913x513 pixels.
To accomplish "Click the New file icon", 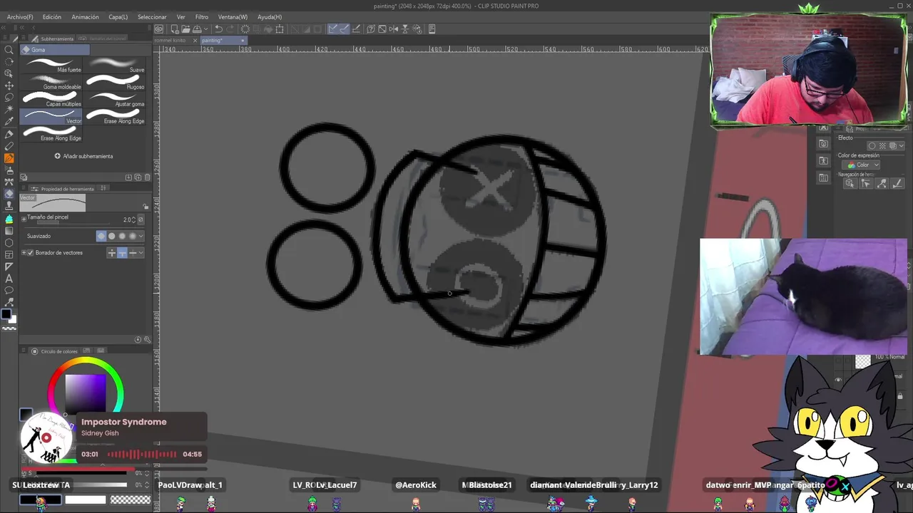I will tap(173, 29).
